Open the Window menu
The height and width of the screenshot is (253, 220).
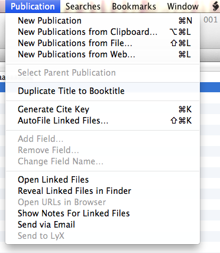tap(183, 7)
